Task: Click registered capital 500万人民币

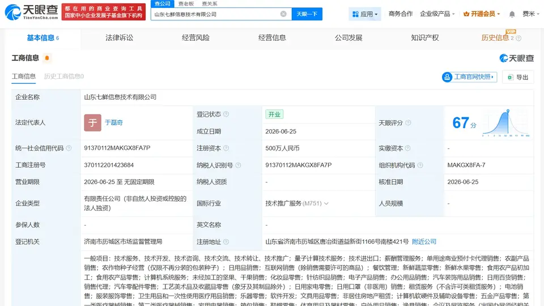Action: (282, 148)
